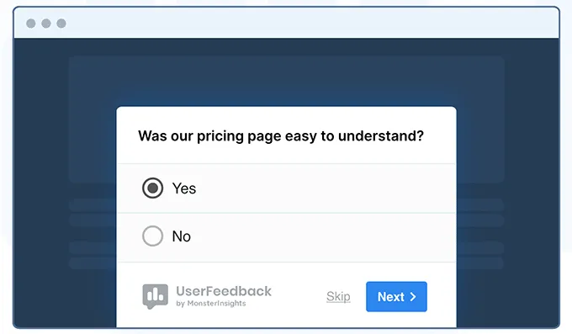The image size is (572, 334).
Task: Click the "Yes" answer label text
Action: click(184, 188)
